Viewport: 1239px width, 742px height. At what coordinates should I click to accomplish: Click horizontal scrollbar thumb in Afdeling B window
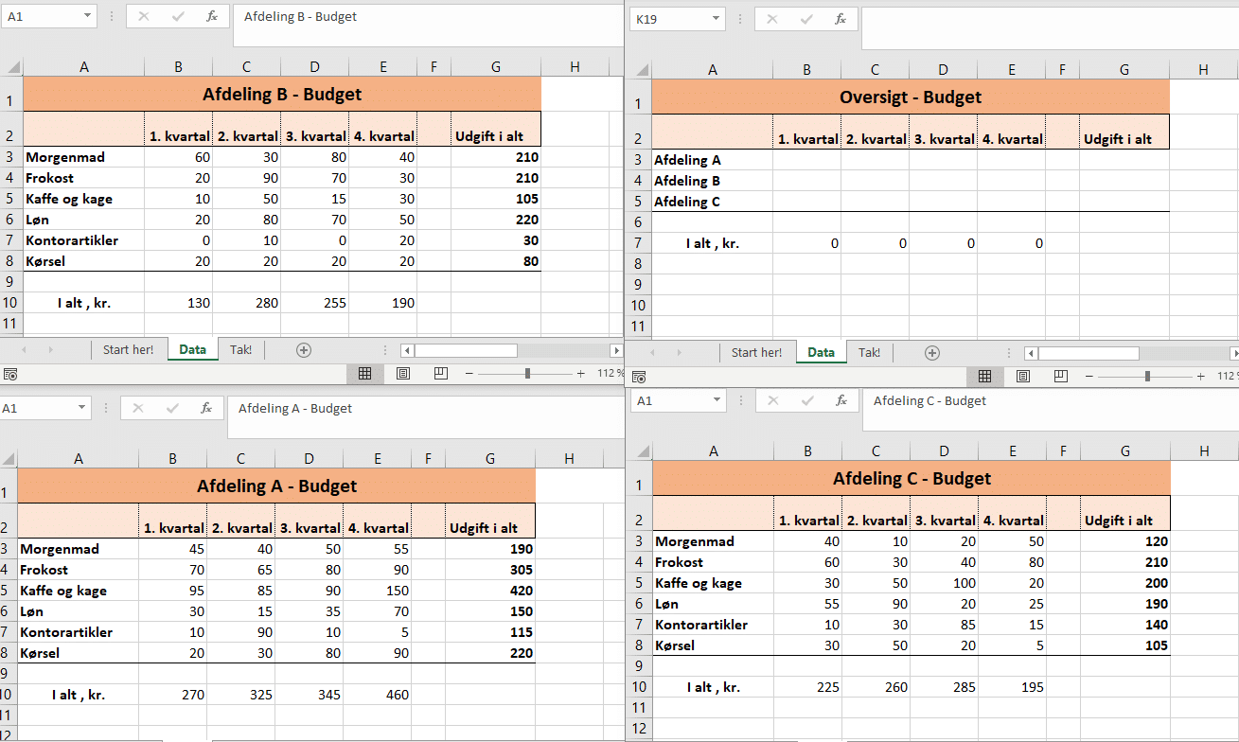(x=466, y=350)
